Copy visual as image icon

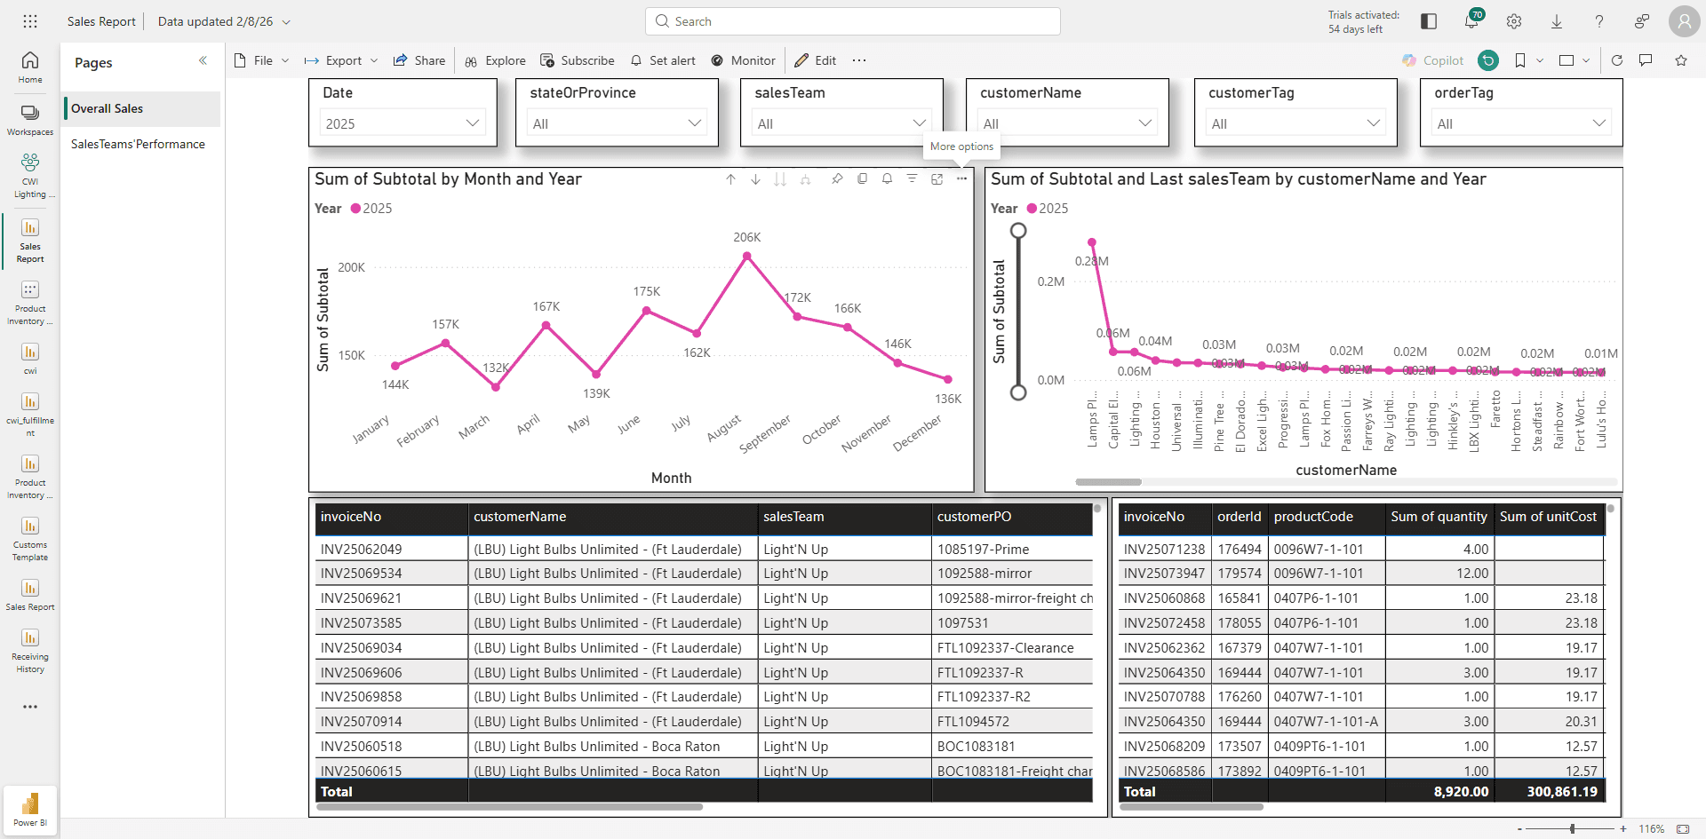(862, 179)
